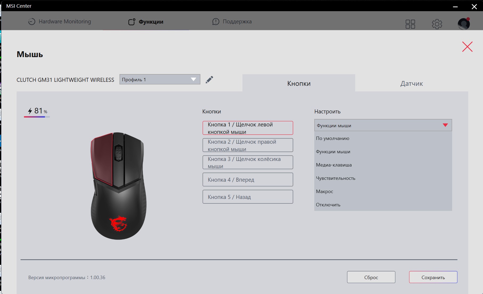
Task: Select Кнопка 5 / Назад button
Action: pos(247,197)
